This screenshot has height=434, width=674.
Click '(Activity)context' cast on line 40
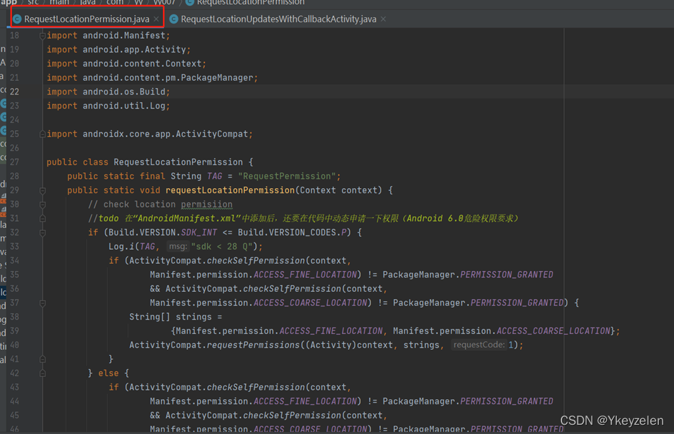(x=349, y=345)
